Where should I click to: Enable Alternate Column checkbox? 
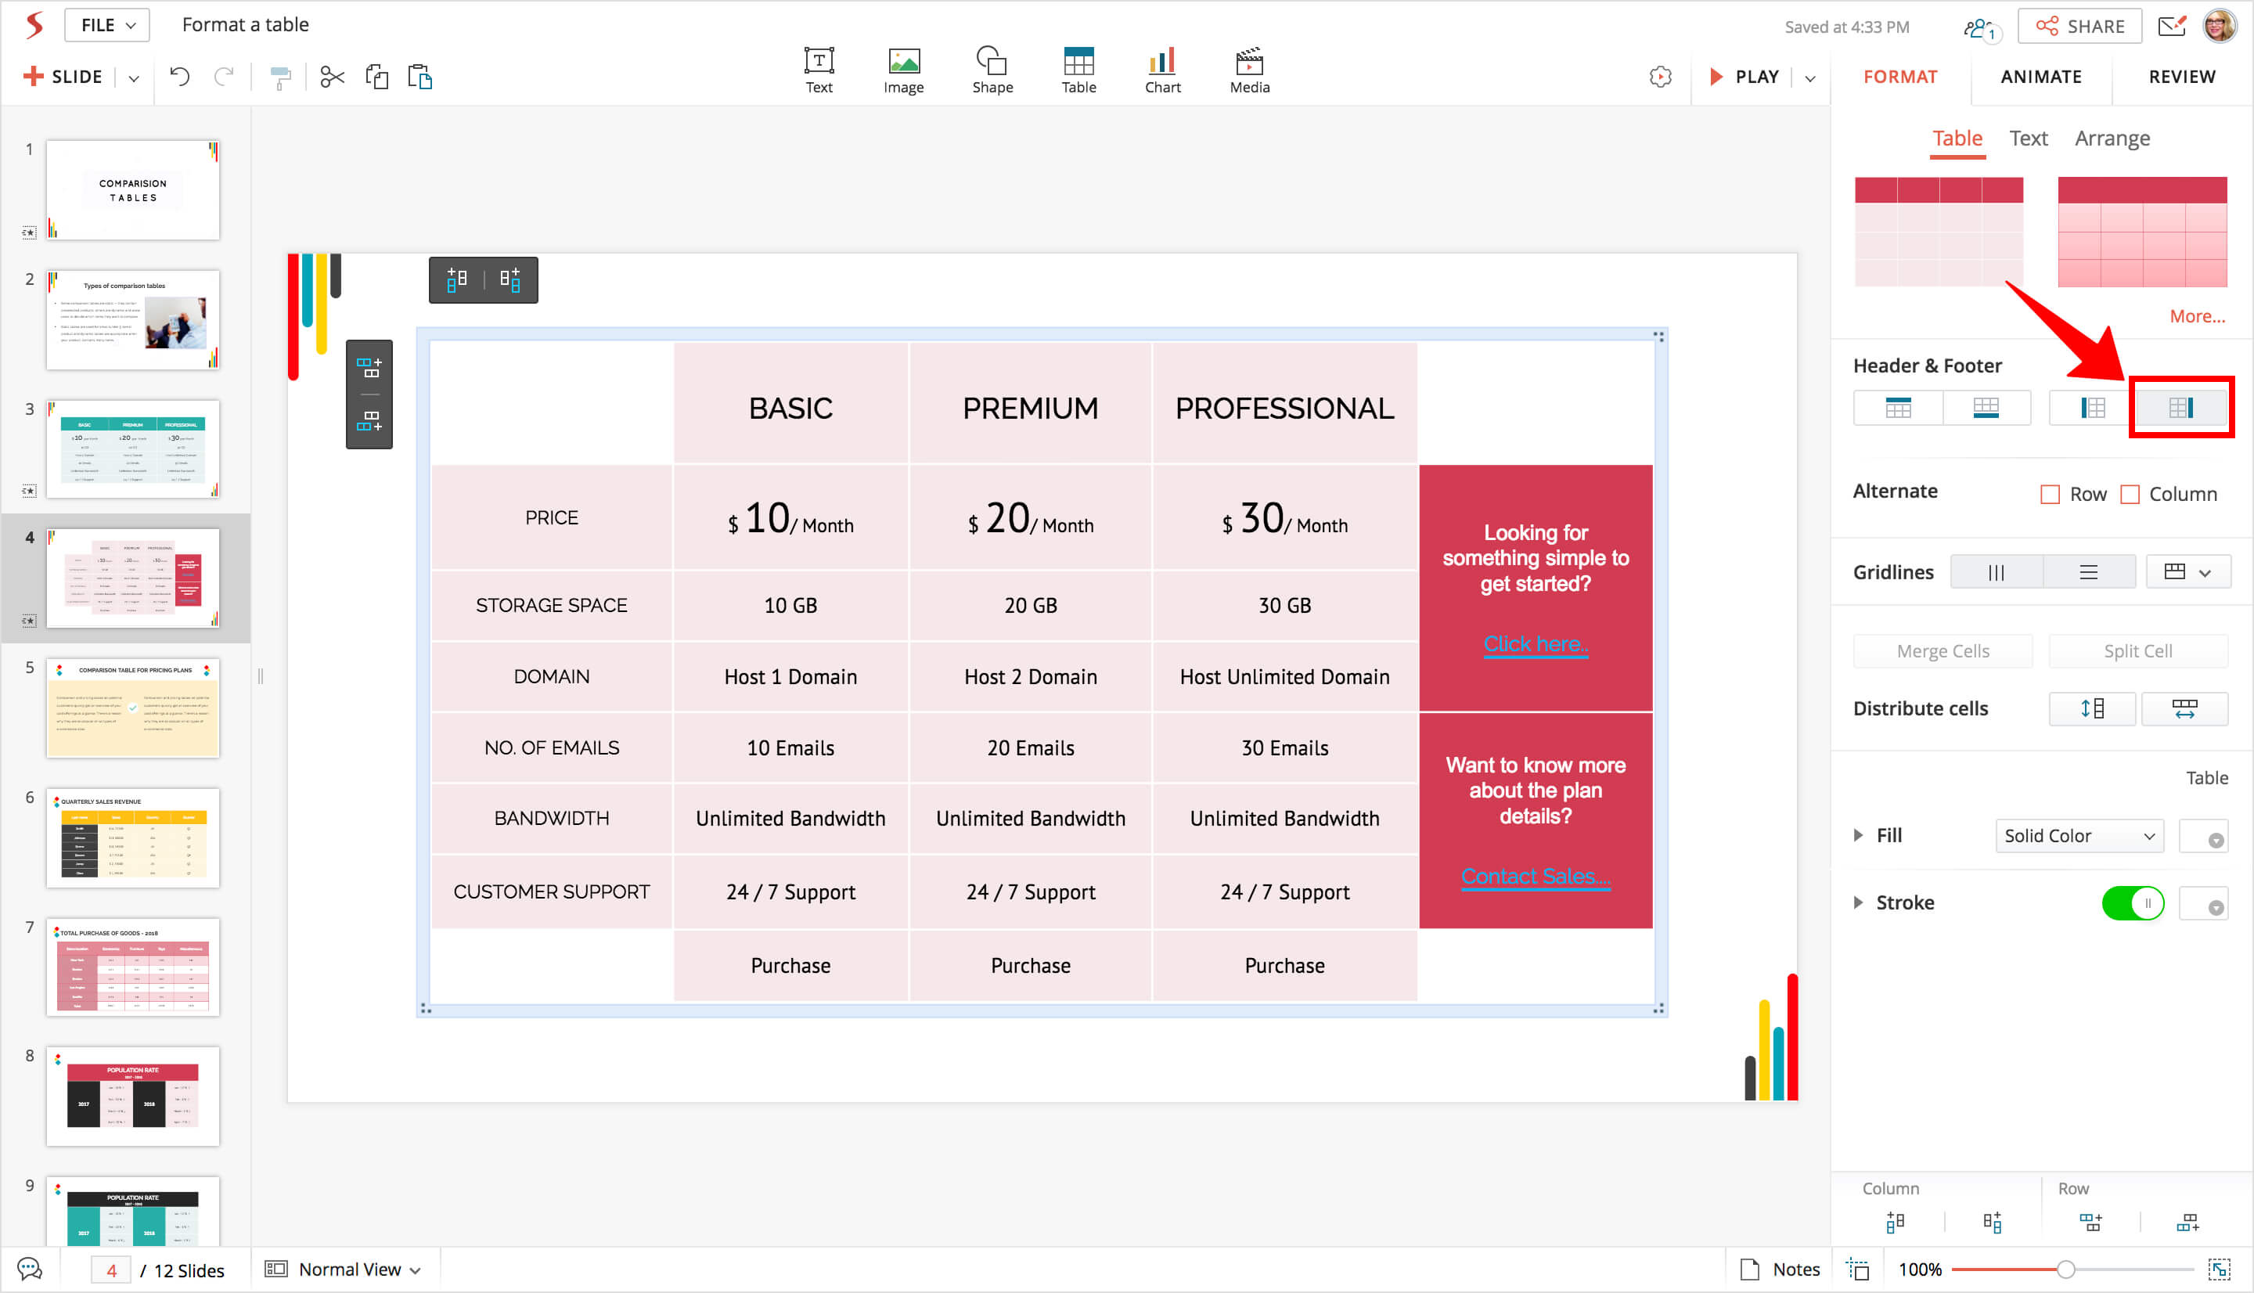[x=2130, y=495]
